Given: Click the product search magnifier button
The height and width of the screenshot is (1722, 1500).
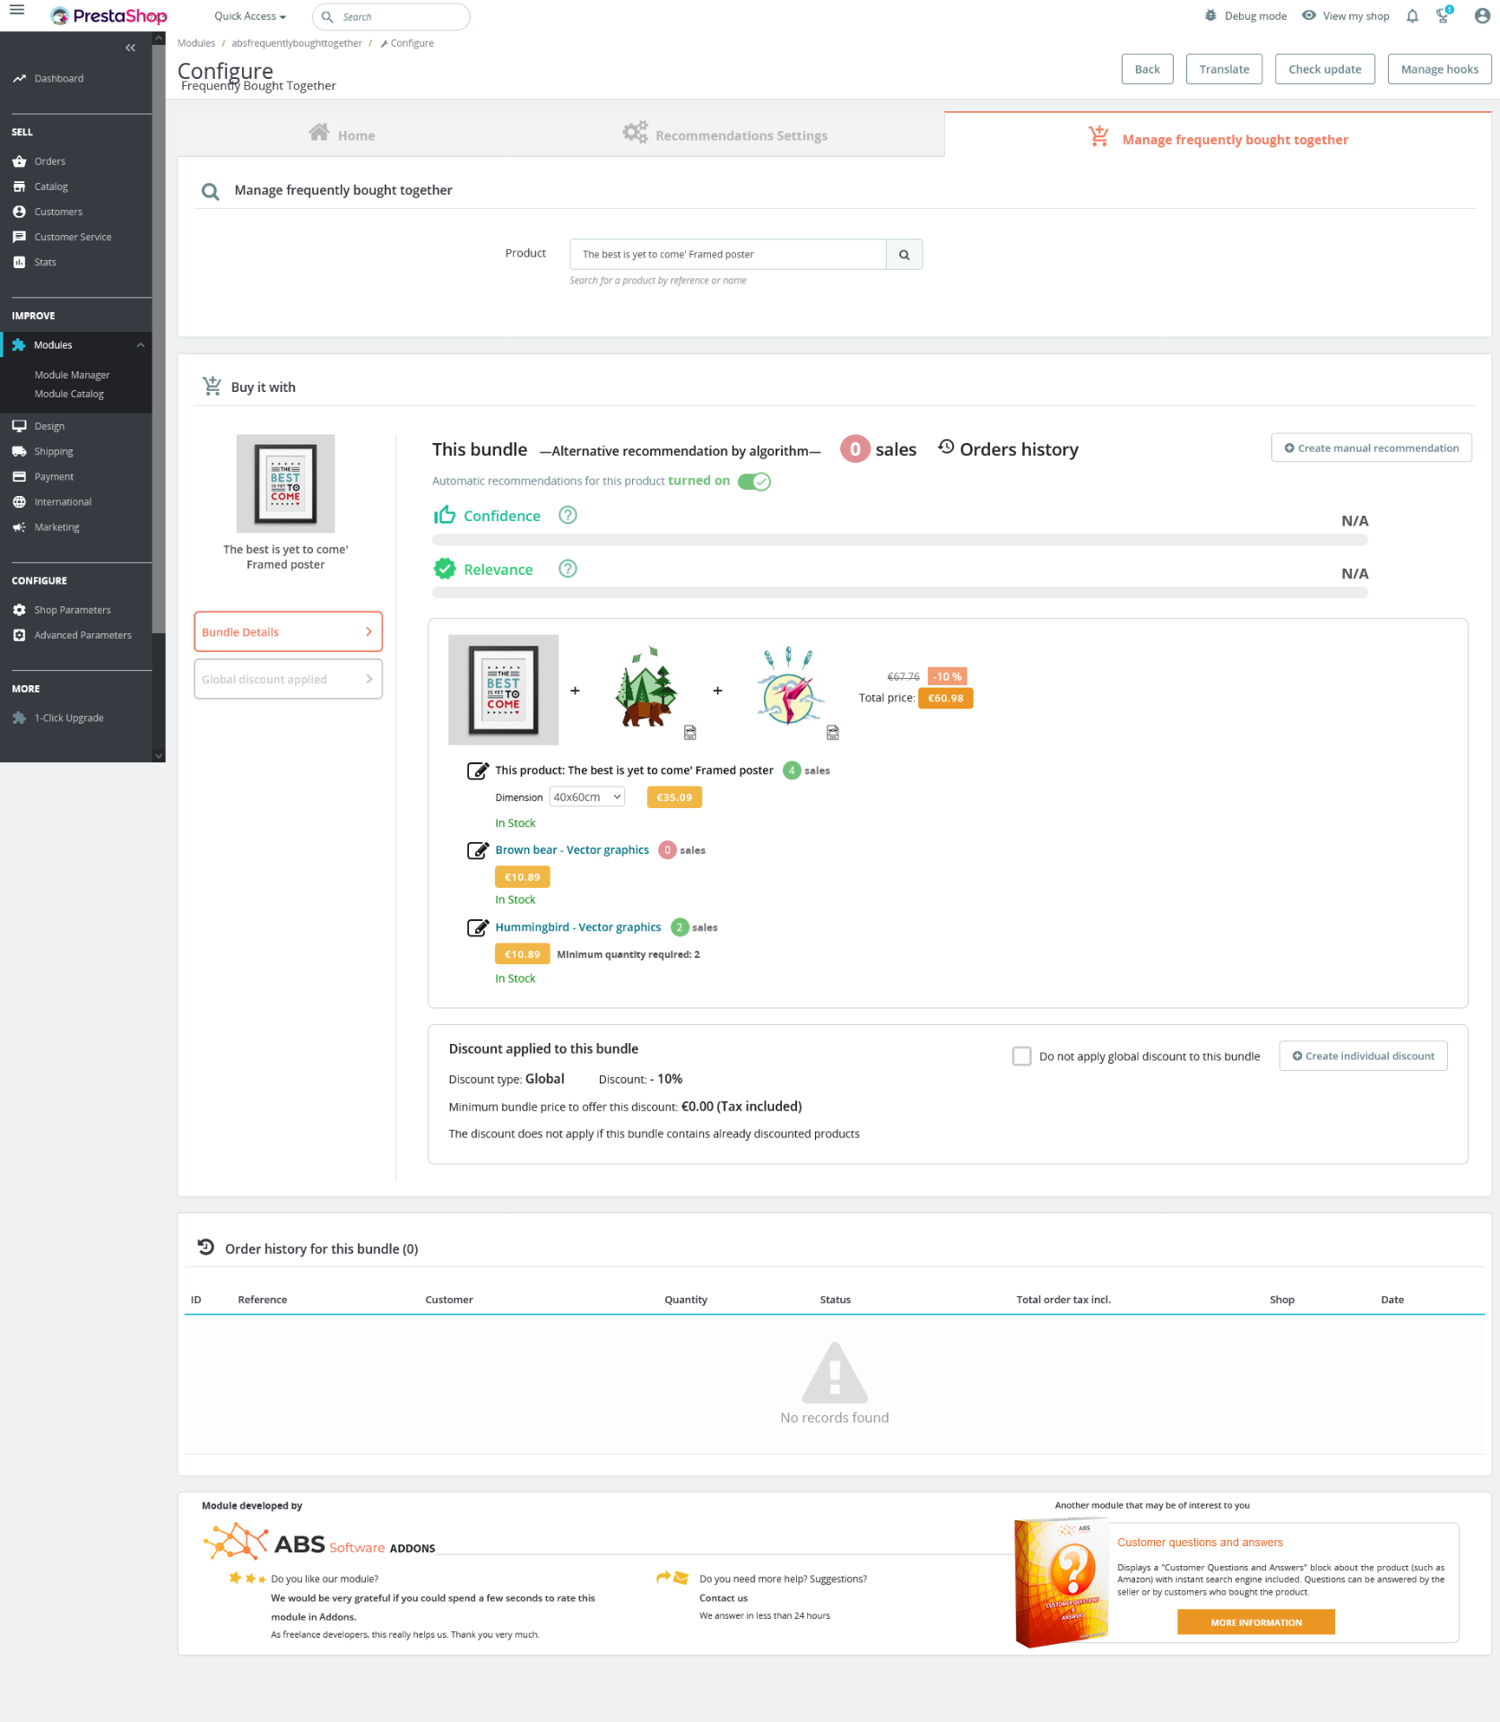Looking at the screenshot, I should 904,255.
